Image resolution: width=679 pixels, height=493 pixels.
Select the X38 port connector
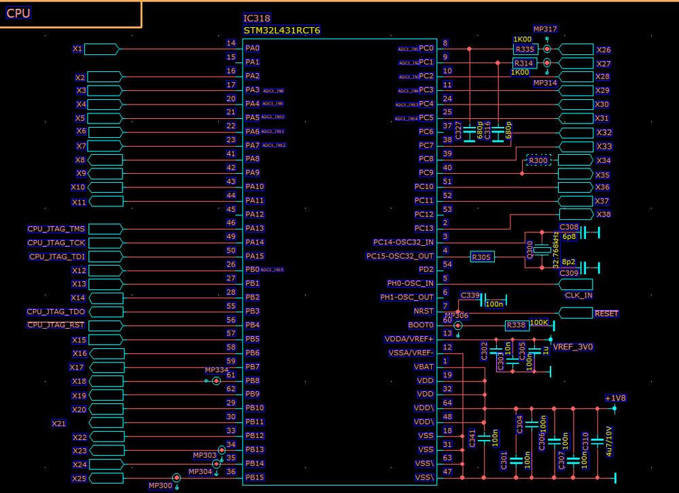point(576,215)
